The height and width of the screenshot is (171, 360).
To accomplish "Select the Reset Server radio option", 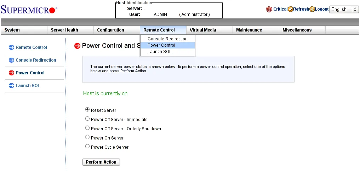I will coord(87,110).
